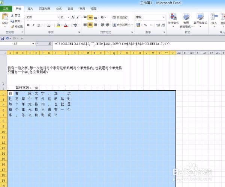225x187 pixels.
Task: Apply the red font color
Action: [66, 25]
